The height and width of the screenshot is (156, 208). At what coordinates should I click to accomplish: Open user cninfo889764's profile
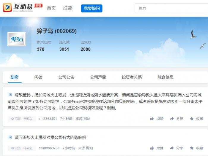49,148
